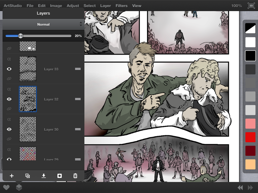Toggle the layers stack icon in bottom bar

[19, 187]
